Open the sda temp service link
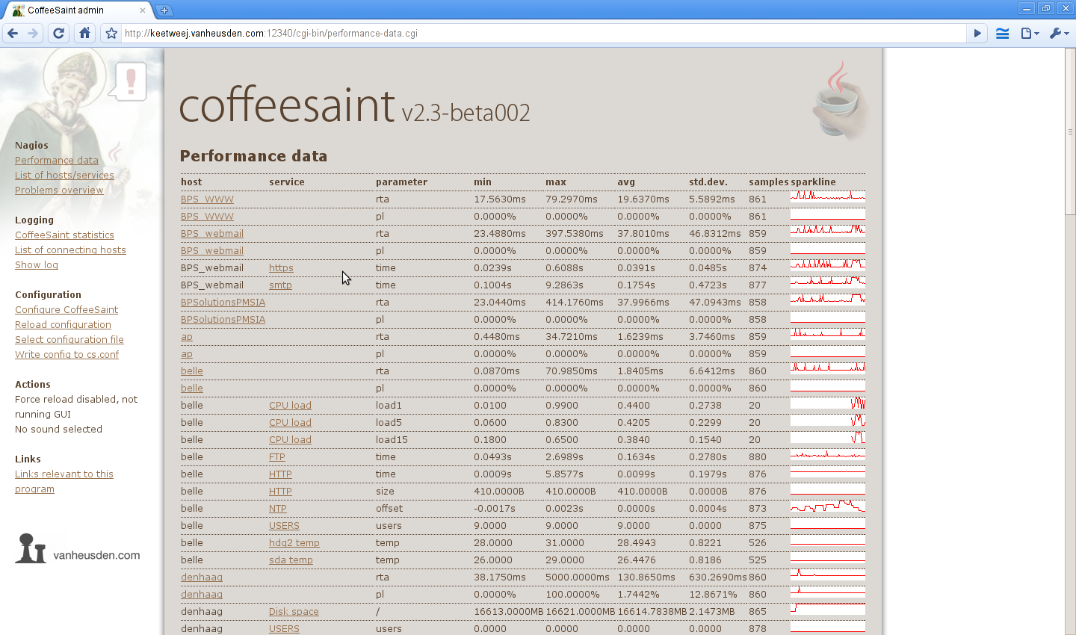This screenshot has height=635, width=1076. pos(291,560)
